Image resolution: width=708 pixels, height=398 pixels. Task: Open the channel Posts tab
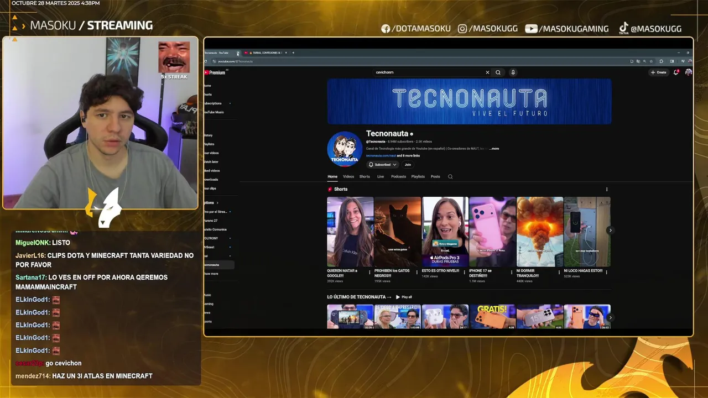pos(435,177)
